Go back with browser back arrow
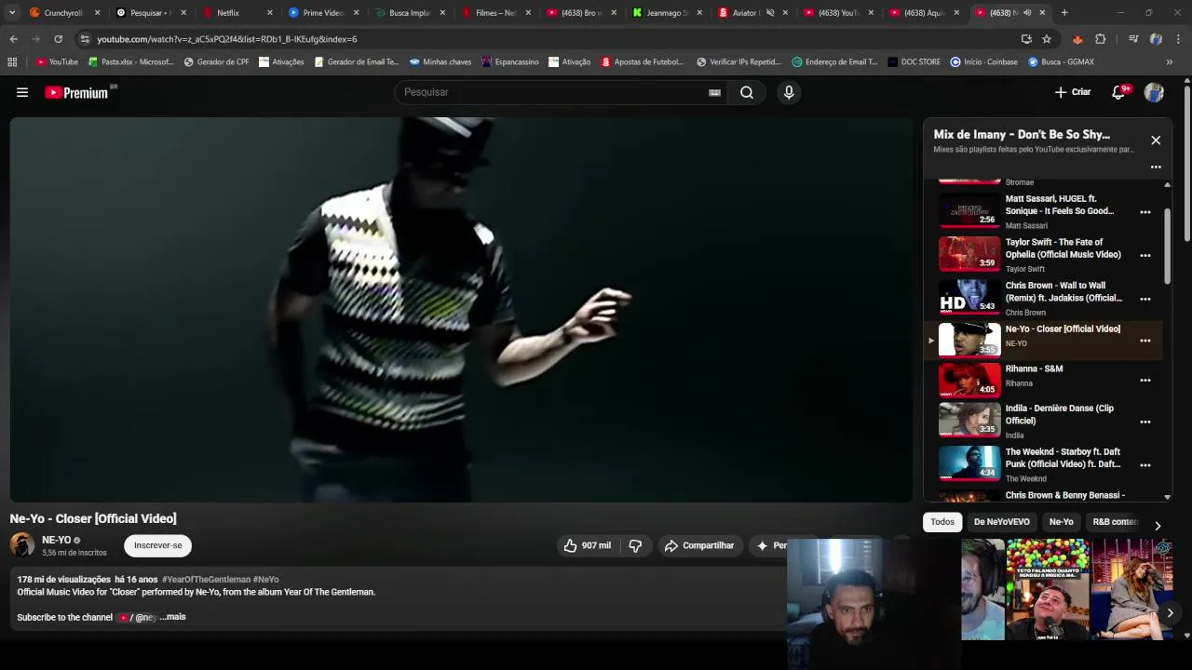This screenshot has width=1192, height=670. pyautogui.click(x=13, y=39)
